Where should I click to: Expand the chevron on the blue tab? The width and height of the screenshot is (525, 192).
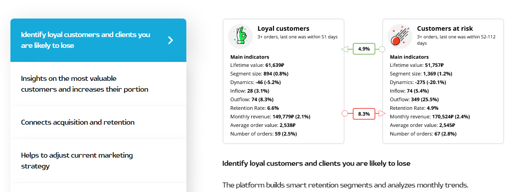[170, 40]
